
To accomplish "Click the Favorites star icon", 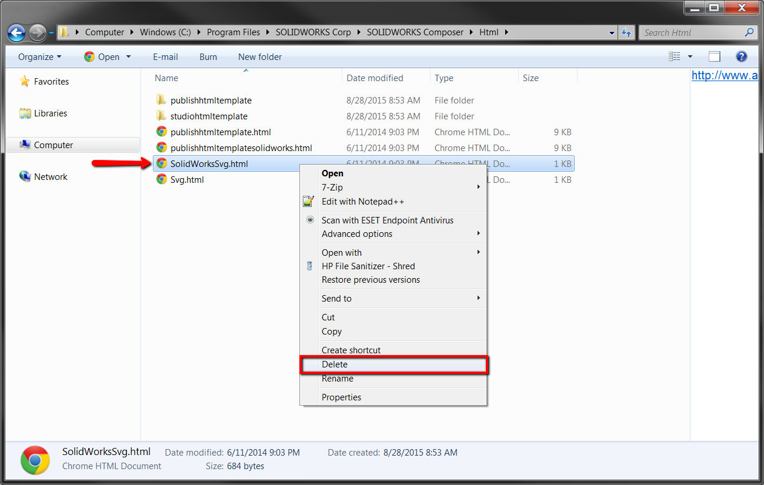I will coord(25,81).
